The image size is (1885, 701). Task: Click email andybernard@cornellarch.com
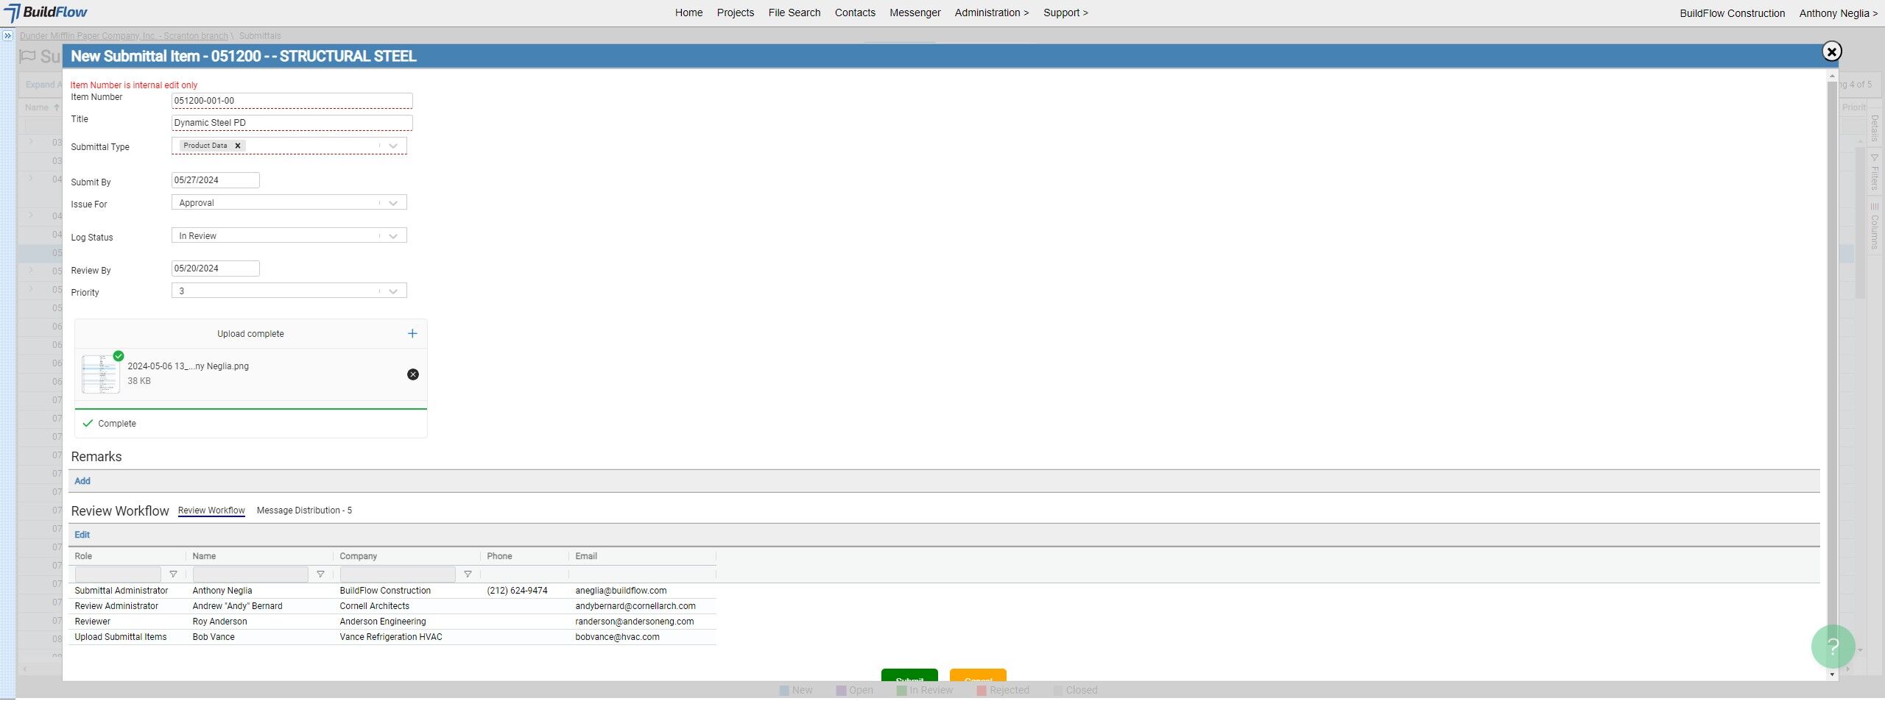pyautogui.click(x=635, y=606)
